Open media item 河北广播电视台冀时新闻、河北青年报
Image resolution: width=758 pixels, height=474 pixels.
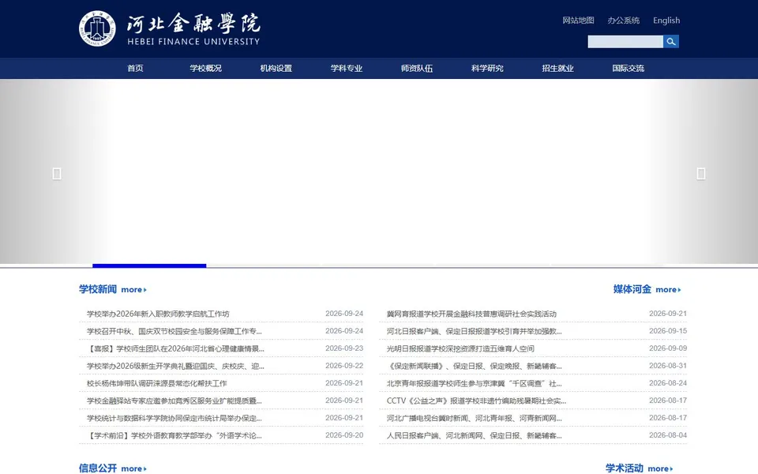tap(475, 419)
